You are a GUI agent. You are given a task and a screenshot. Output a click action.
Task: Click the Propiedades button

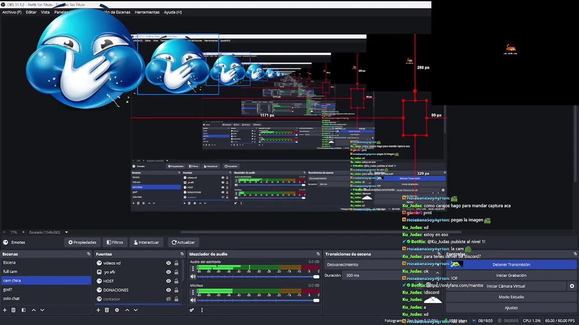pyautogui.click(x=82, y=242)
